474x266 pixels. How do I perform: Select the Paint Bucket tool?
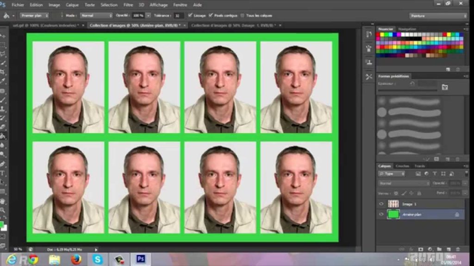tap(3, 136)
